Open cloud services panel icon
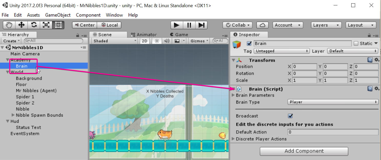 pyautogui.click(x=262, y=25)
